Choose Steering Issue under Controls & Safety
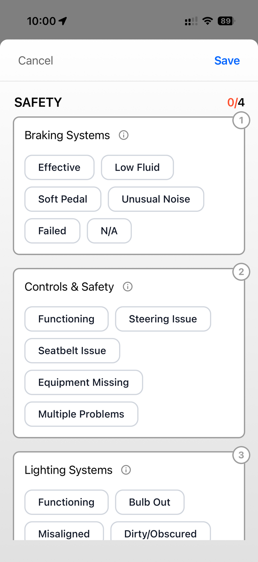This screenshot has height=562, width=258. click(163, 319)
